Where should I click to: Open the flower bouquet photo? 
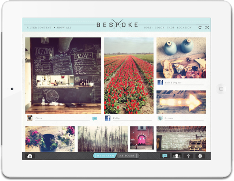coord(50,139)
